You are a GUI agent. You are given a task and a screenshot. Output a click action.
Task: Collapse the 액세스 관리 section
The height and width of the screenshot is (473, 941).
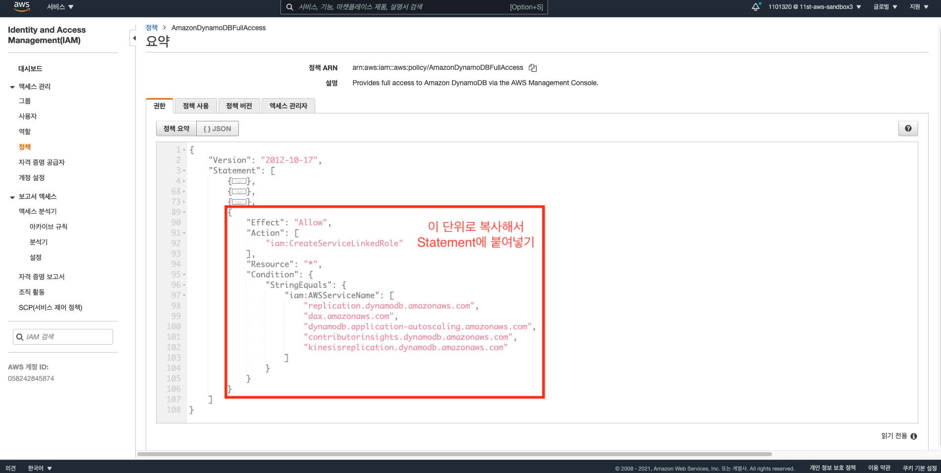pos(12,87)
